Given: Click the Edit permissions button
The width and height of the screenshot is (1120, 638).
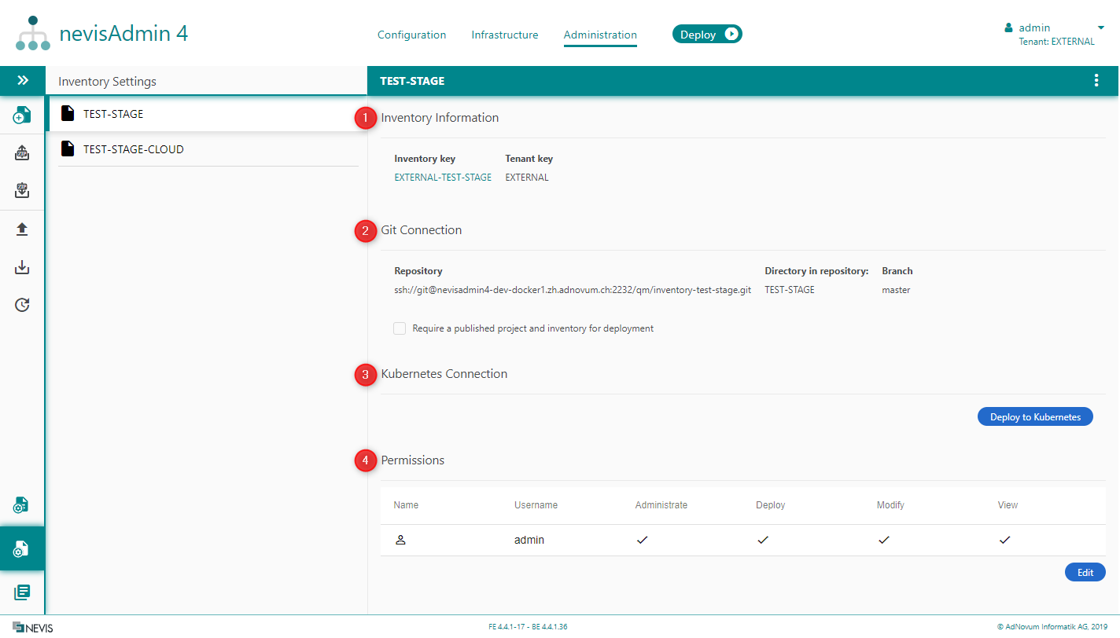Looking at the screenshot, I should click(1085, 572).
